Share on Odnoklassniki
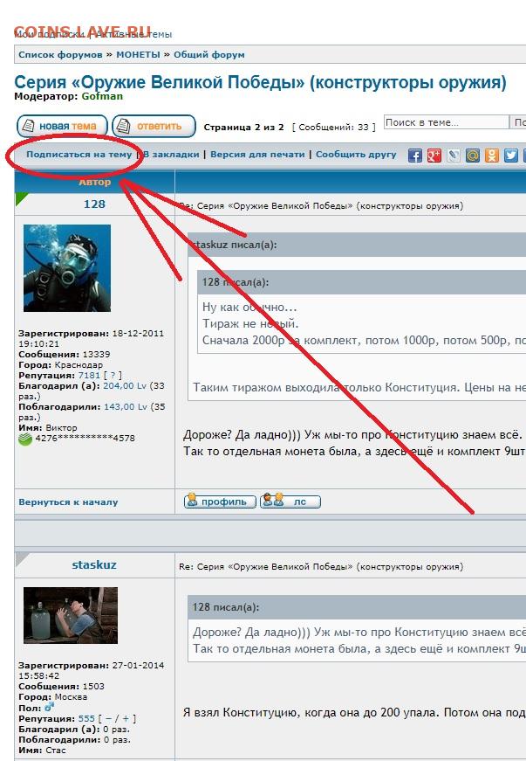This screenshot has height=761, width=526. tap(492, 156)
